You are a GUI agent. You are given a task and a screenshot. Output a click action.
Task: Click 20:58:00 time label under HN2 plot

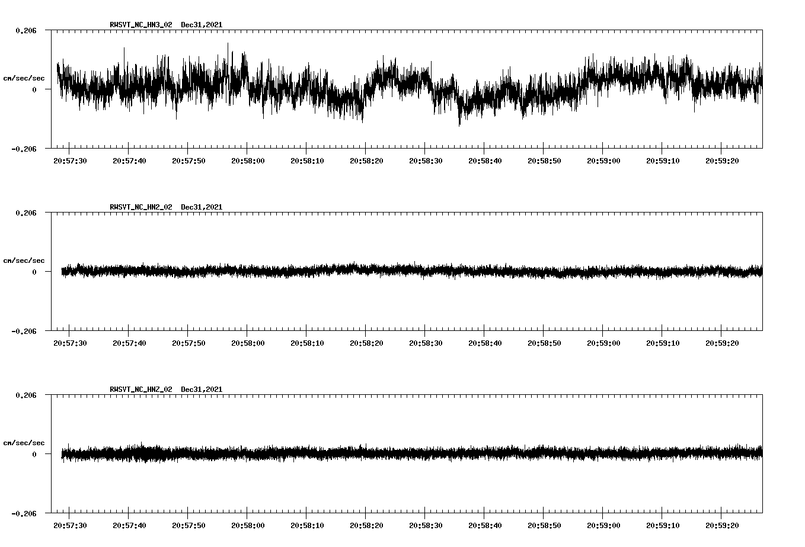point(248,343)
